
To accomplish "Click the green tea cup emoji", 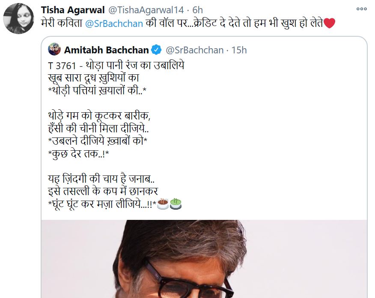I will (176, 205).
